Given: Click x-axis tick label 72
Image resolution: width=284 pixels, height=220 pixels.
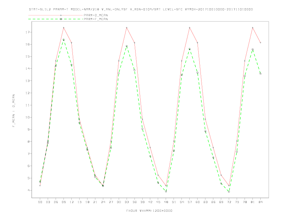Looking at the screenshot, I should (x=229, y=202).
